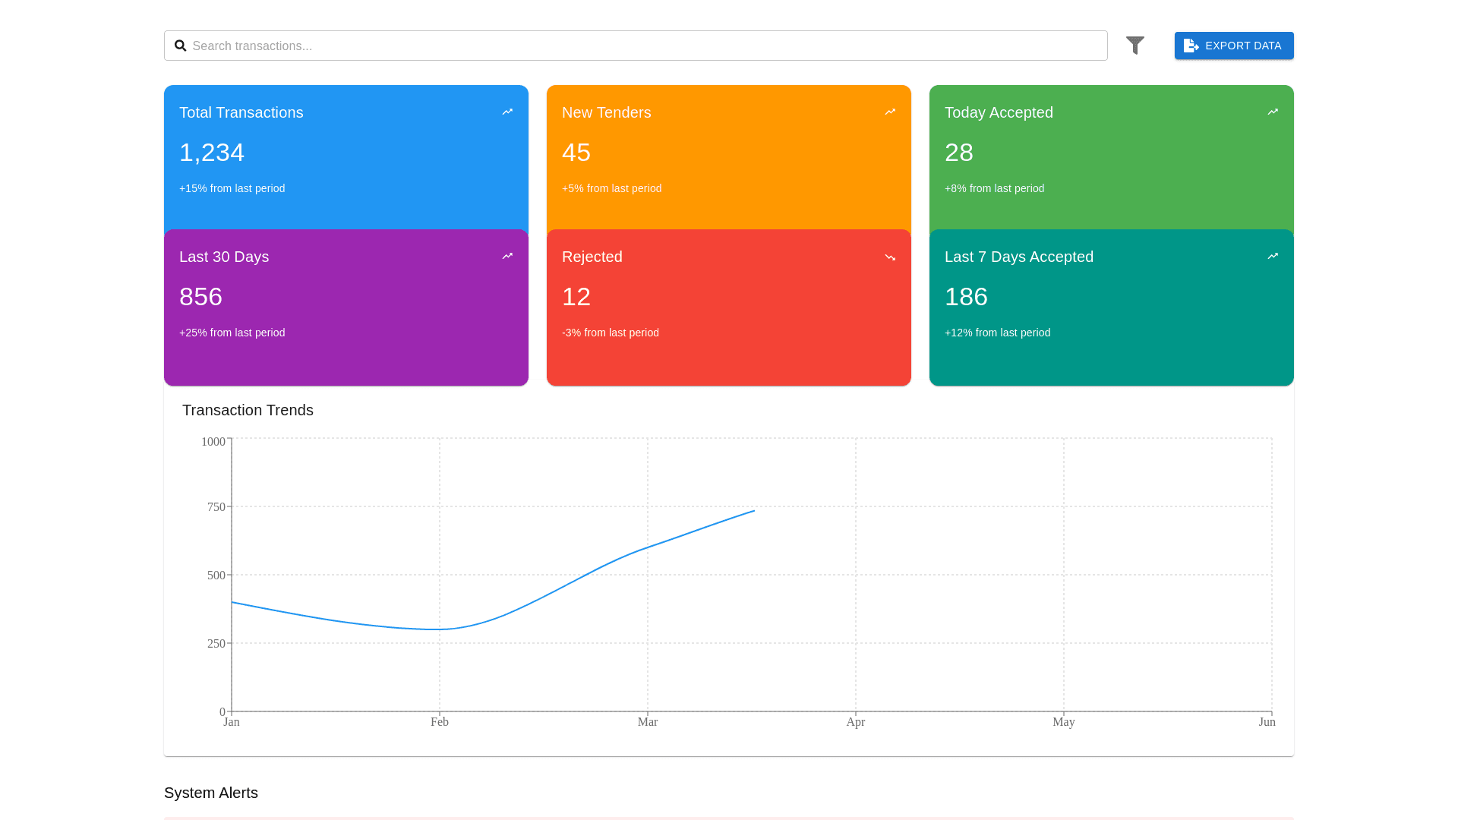Click the trend-up icon on Total Transactions card
1458x820 pixels.
coord(507,112)
